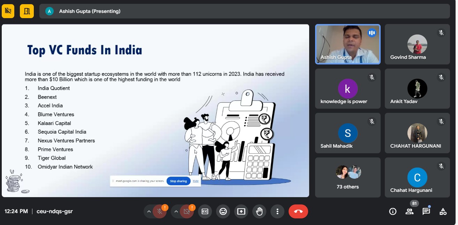Click muted mic icon on Govind Sharma
The image size is (458, 225).
[x=441, y=33]
